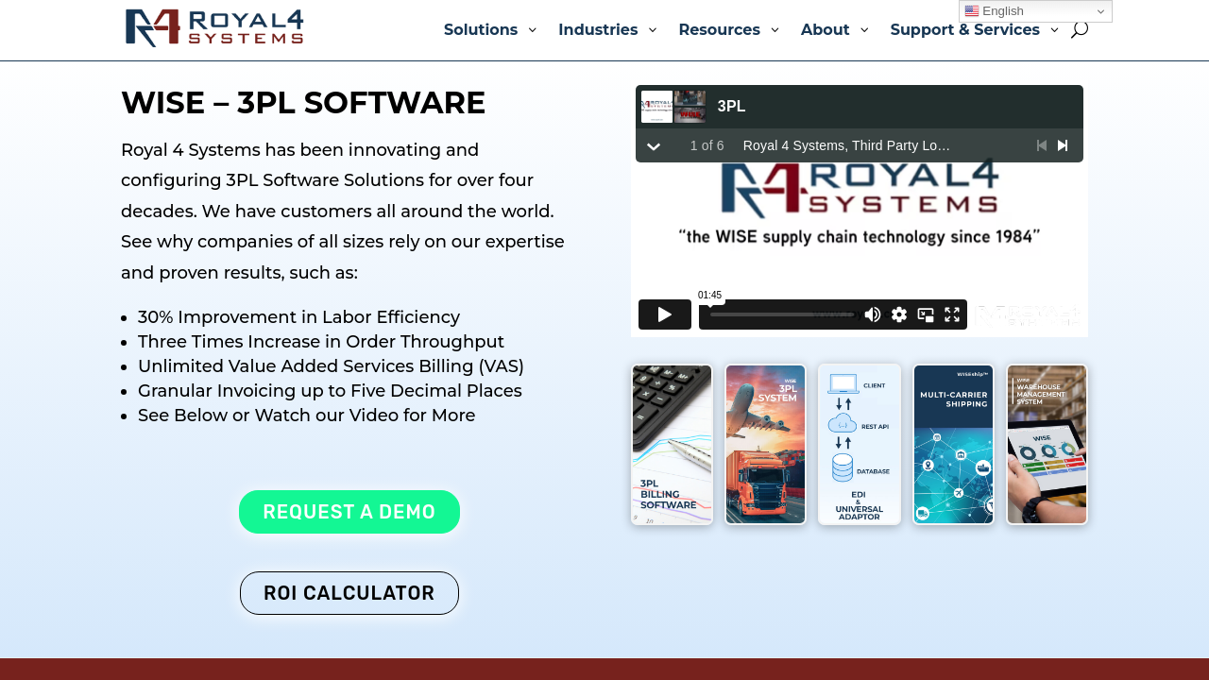Open the English language selector
Screen dimensions: 1209x680
pos(1035,11)
